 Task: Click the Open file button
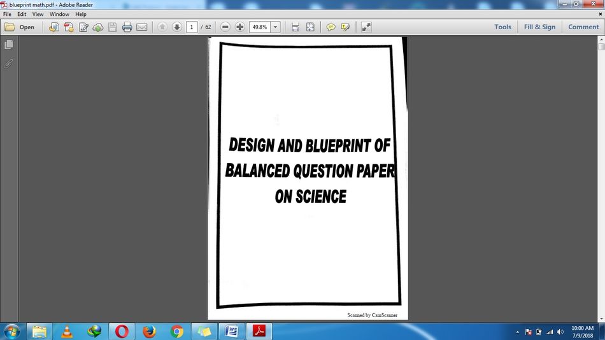(x=20, y=27)
